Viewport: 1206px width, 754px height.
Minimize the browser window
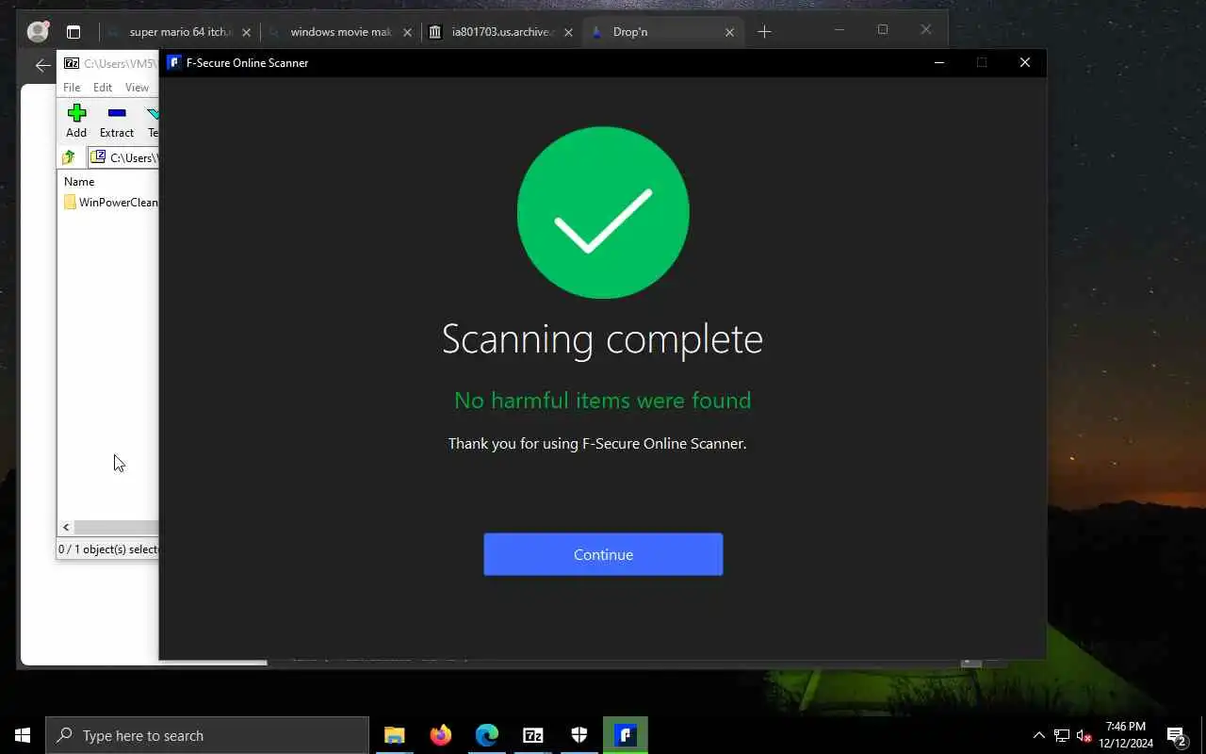[839, 30]
